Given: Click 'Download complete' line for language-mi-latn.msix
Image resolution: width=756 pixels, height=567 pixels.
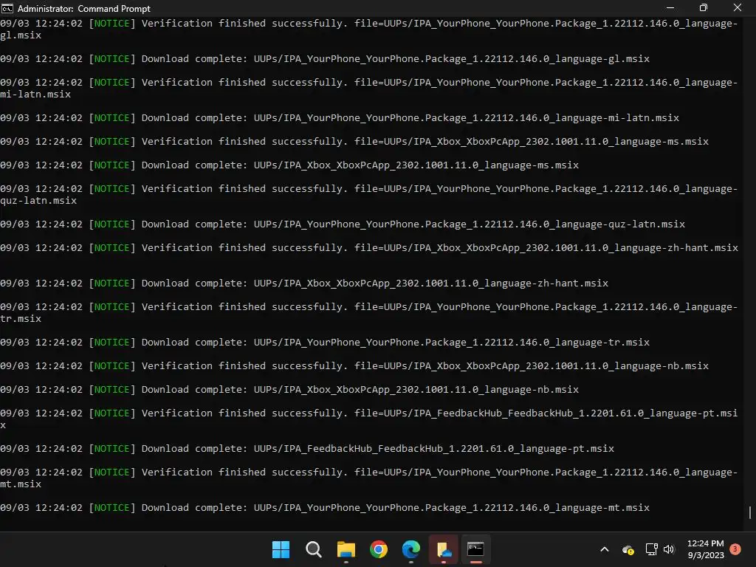Looking at the screenshot, I should (340, 118).
